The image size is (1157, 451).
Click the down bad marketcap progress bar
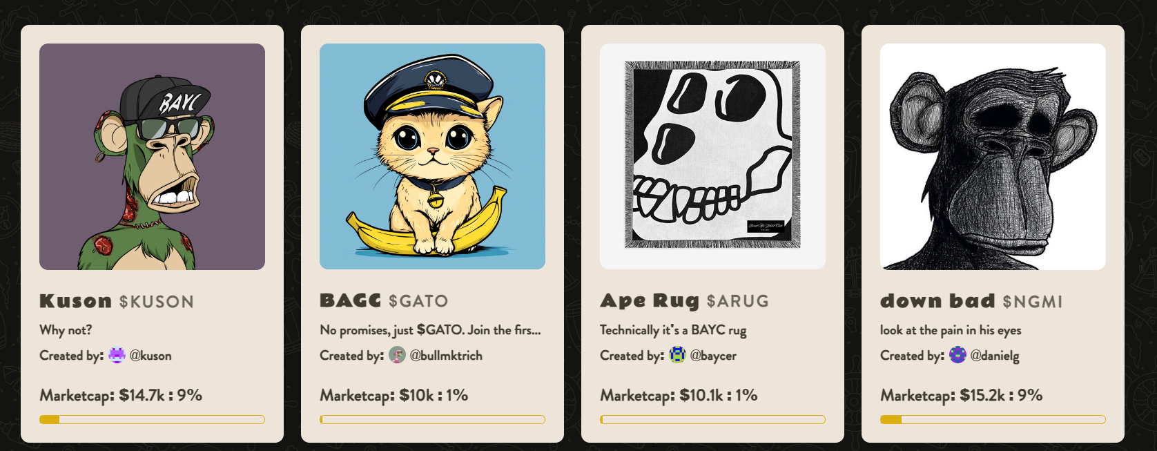pos(993,419)
